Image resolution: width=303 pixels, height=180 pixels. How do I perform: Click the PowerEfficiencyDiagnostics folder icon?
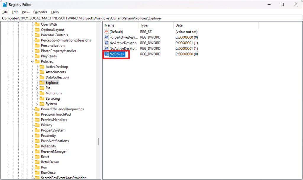coord(37,109)
